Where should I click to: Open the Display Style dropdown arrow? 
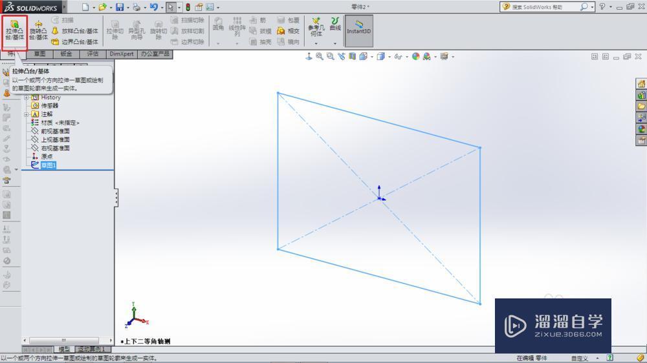pos(389,57)
